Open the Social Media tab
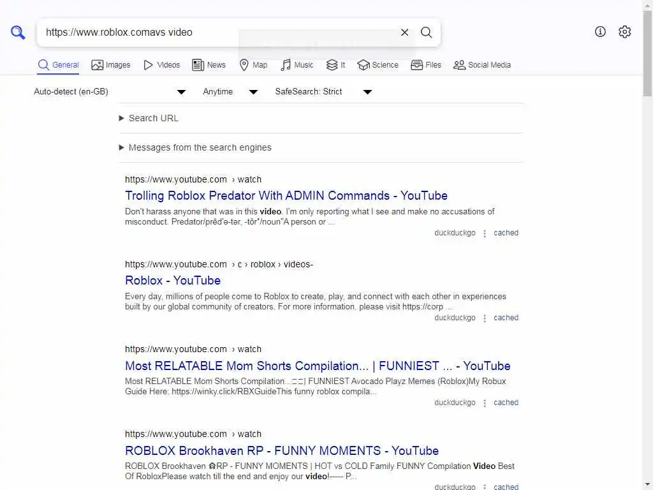The image size is (653, 490). click(x=482, y=65)
